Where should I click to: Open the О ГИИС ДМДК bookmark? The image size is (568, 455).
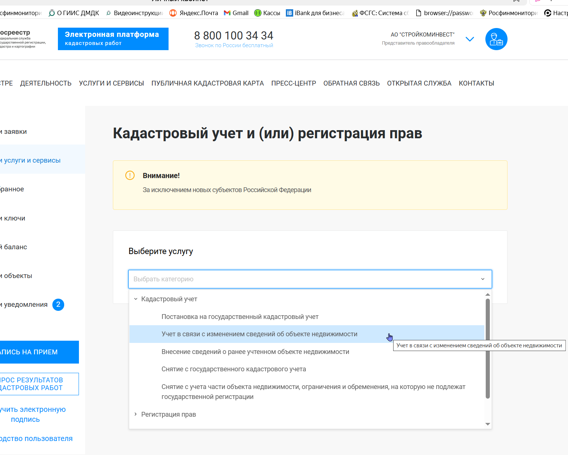(x=74, y=13)
